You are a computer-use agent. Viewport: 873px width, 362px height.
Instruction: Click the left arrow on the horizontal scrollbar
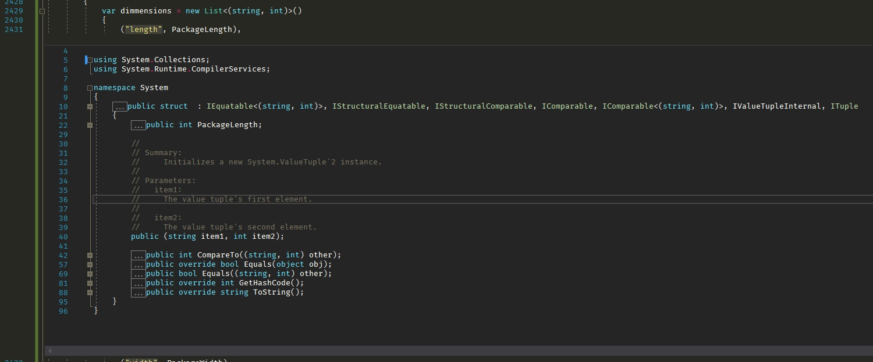pos(49,350)
